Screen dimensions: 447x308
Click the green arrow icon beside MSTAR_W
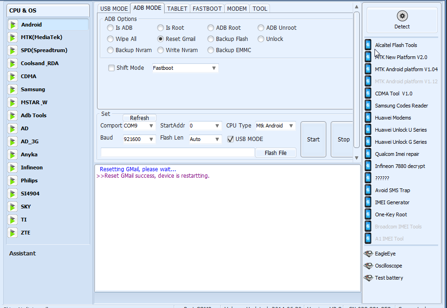13,102
